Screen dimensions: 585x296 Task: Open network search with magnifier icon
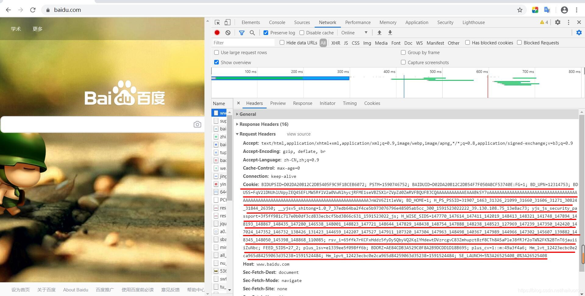point(252,33)
